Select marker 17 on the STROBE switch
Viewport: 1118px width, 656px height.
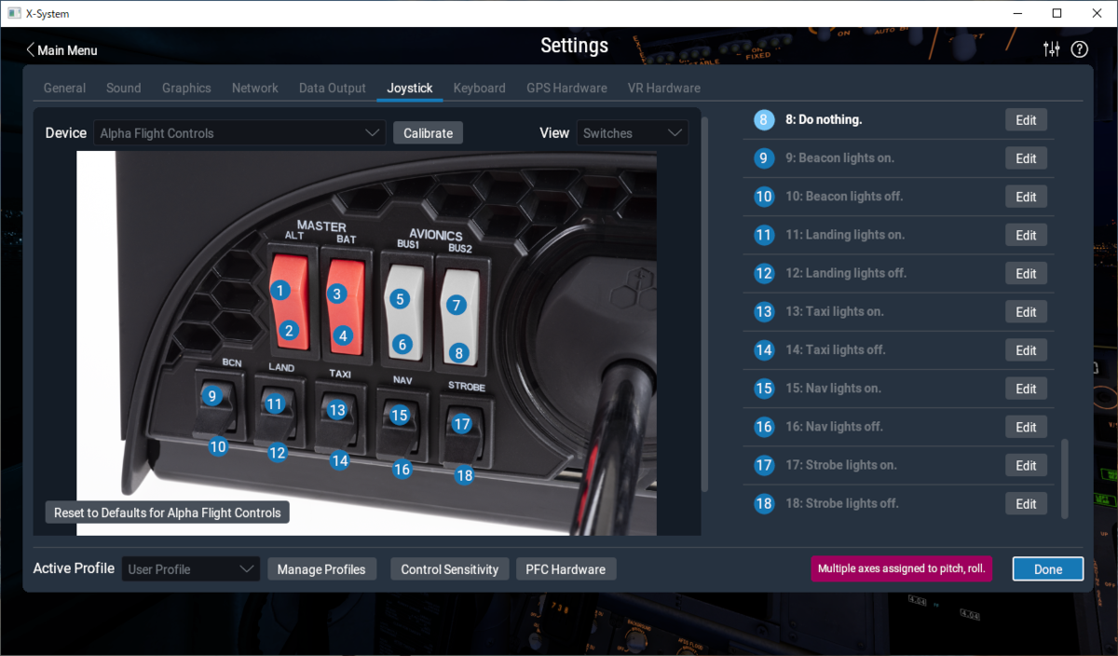point(462,423)
